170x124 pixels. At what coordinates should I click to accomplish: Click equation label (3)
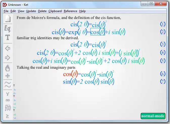point(163,44)
